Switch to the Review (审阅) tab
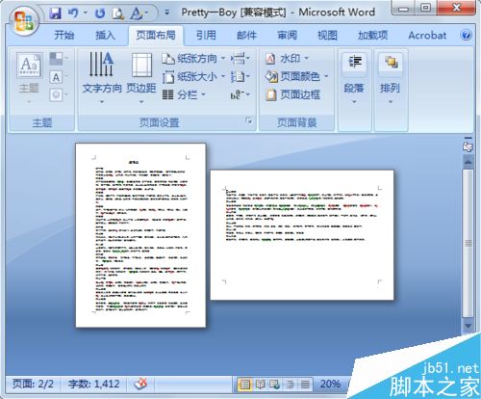 tap(287, 35)
